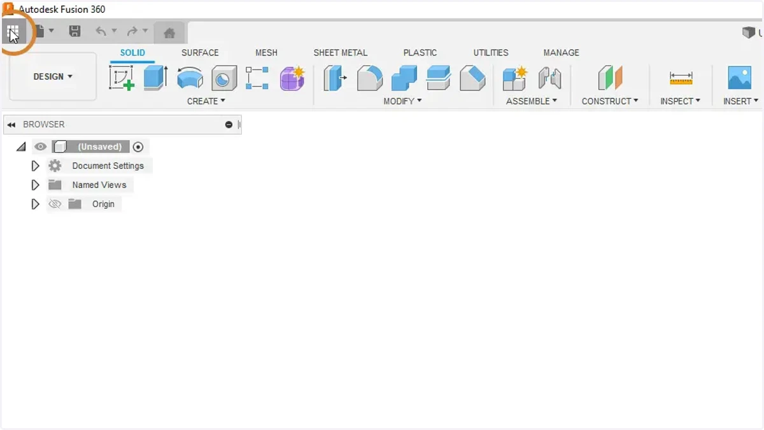Image resolution: width=764 pixels, height=430 pixels.
Task: Select the Origin tree item
Action: (103, 204)
